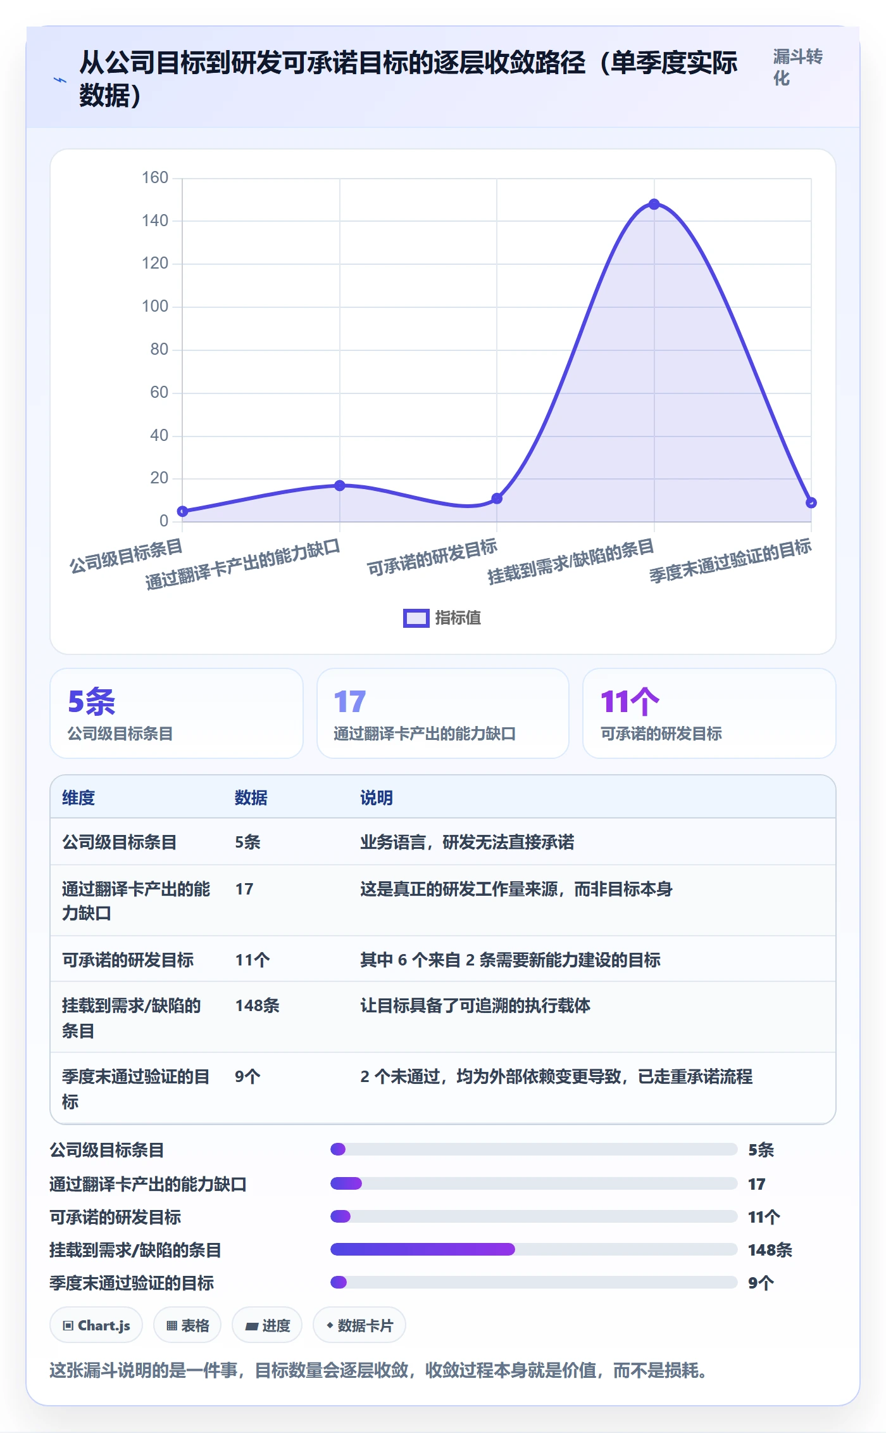This screenshot has width=886, height=1433.
Task: Click the 11个 可承诺的研发目标 card
Action: (x=709, y=713)
